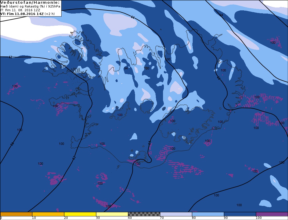288x220 pixels.
Task: Choose the dark blue 90–100 legend swatch
Action: 240,214
